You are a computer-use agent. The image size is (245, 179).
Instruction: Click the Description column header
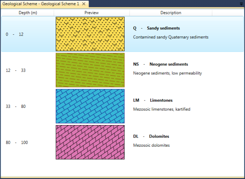pos(171,13)
